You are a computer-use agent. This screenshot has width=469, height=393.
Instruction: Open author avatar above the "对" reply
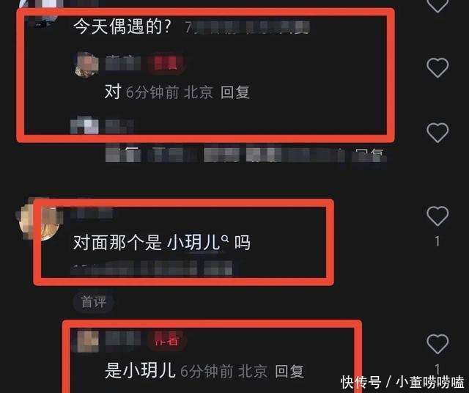pos(86,65)
